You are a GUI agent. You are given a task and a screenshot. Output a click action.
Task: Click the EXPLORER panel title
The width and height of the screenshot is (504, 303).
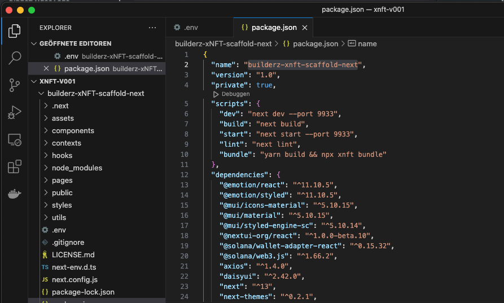tap(56, 28)
